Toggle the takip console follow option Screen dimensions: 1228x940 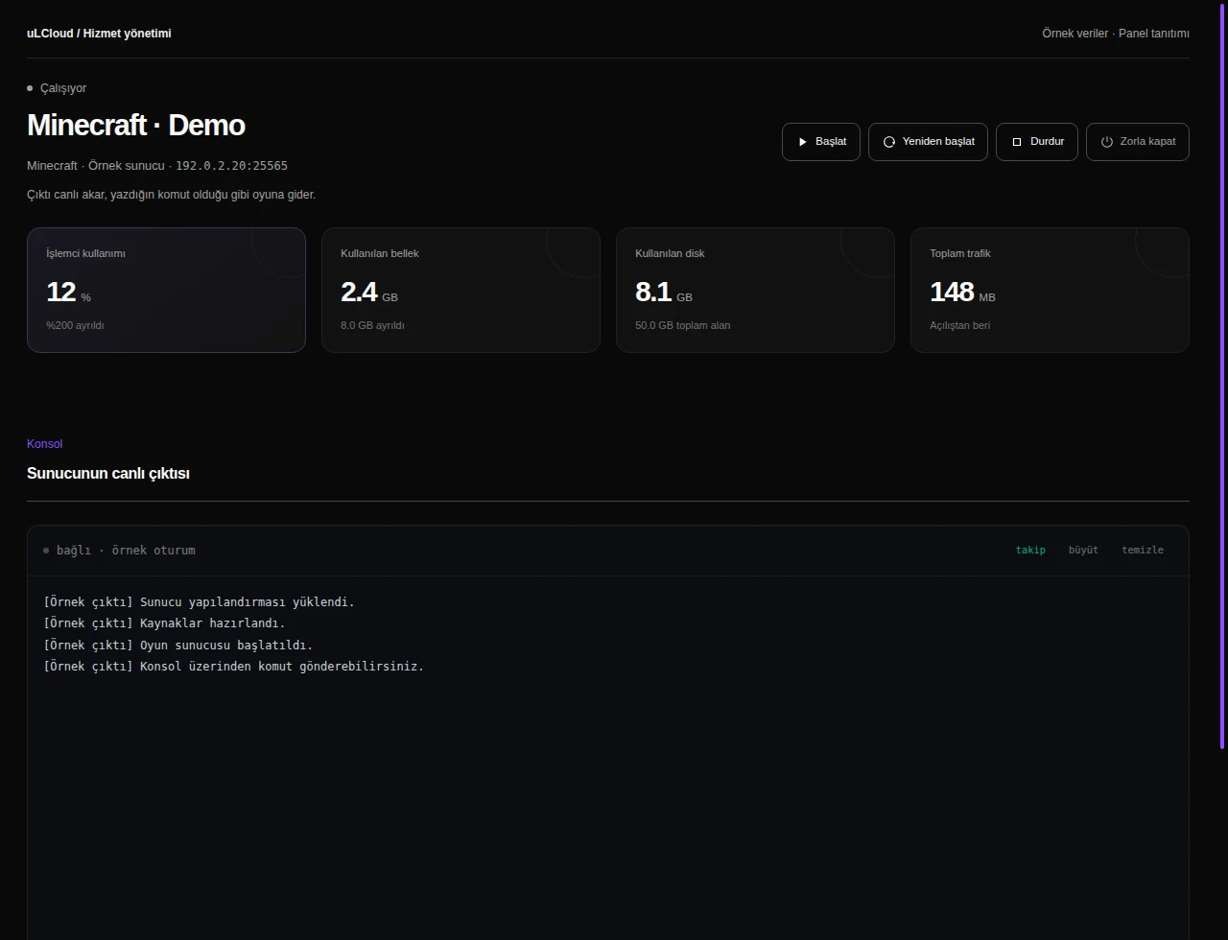tap(1030, 550)
